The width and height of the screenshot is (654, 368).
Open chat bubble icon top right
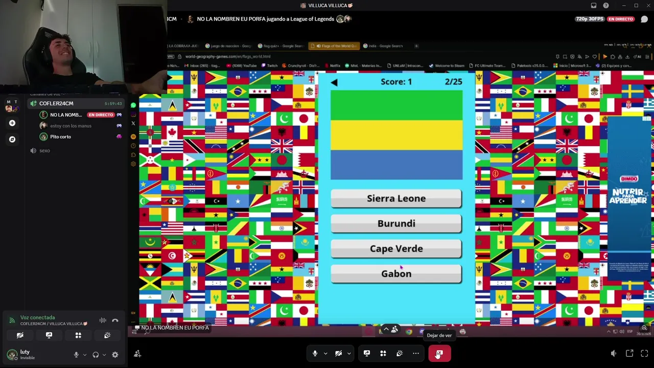[x=644, y=19]
